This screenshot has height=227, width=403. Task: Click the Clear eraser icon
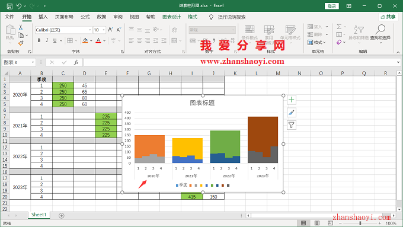(339, 42)
